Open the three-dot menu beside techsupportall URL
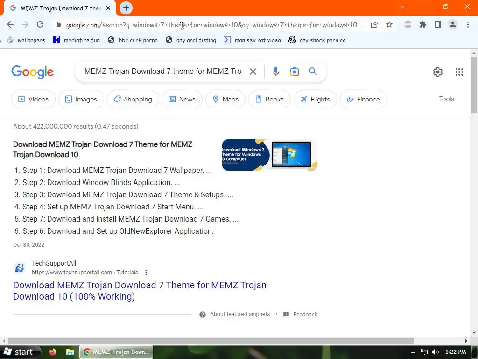478x359 pixels. [146, 273]
